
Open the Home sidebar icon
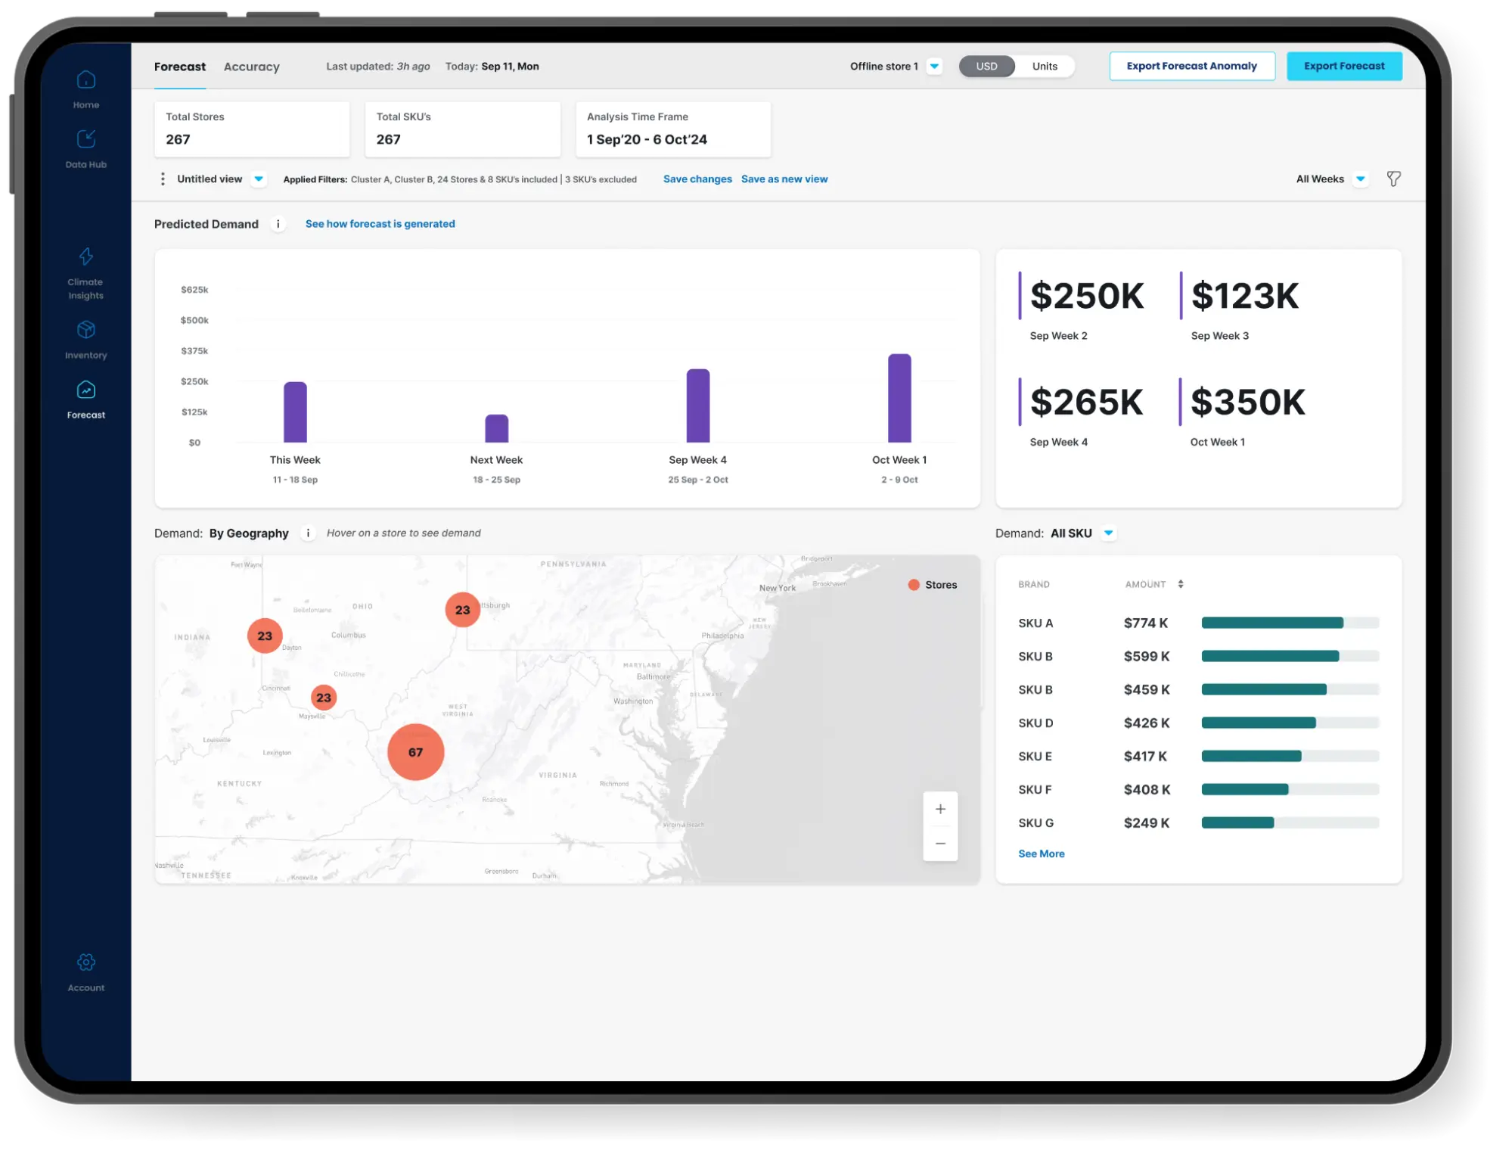86,80
